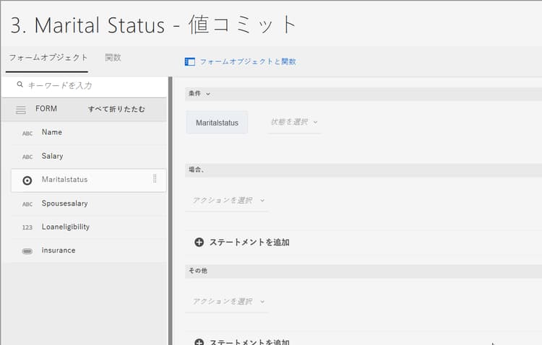Viewport: 542px width, 345px height.
Task: Click the 場合、 section header
Action: pyautogui.click(x=364, y=170)
